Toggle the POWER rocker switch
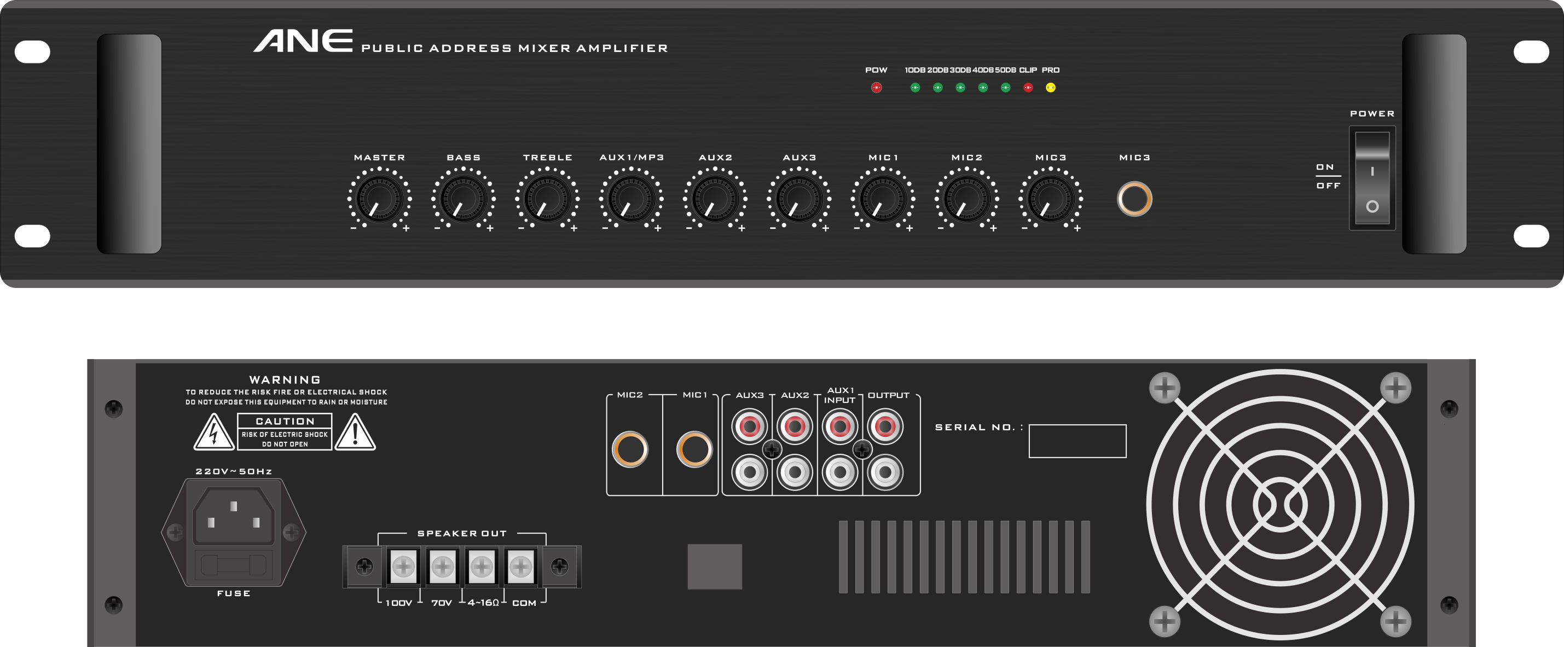This screenshot has width=1564, height=647. point(1372,179)
